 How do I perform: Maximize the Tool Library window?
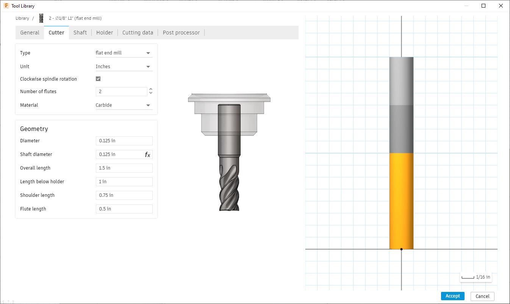(483, 6)
